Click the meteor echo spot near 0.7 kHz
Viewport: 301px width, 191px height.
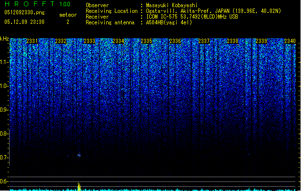point(79,155)
